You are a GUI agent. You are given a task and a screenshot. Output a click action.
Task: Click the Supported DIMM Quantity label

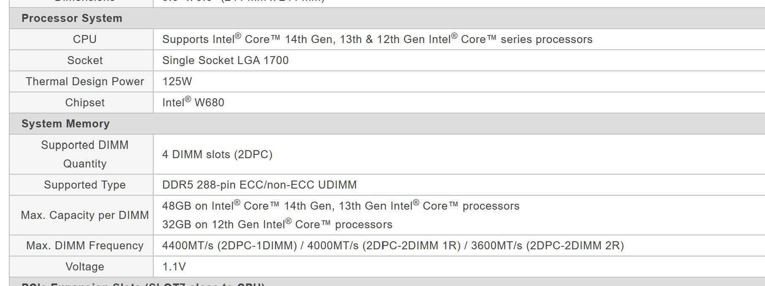pos(84,154)
